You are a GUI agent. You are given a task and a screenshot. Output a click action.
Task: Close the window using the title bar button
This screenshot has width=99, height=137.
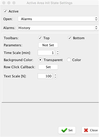coord(4,3)
